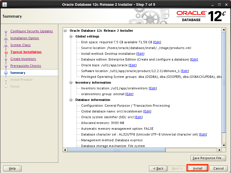Select the Privileged Operating System groups row
Image resolution: width=231 pixels, height=173 pixels.
coord(151,77)
